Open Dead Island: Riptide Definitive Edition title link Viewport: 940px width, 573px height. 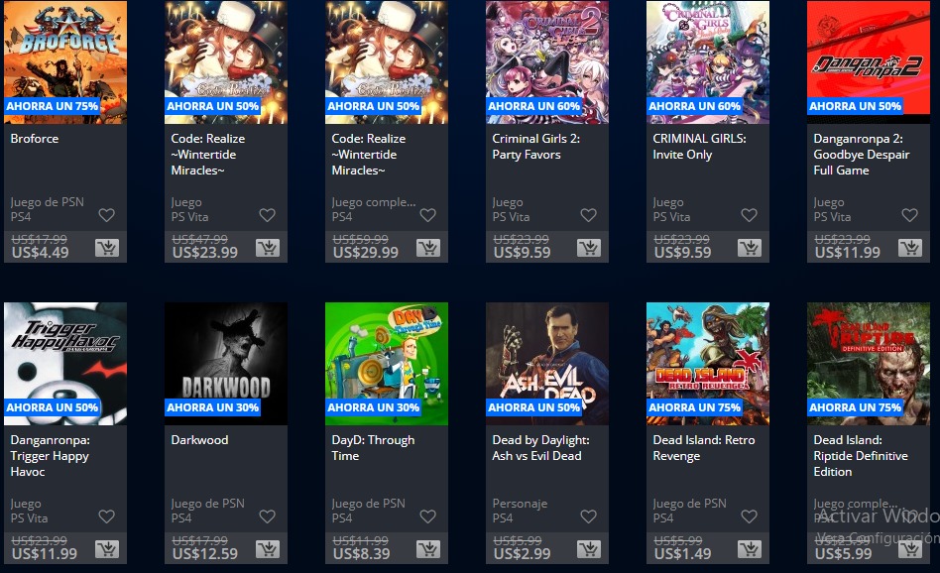[x=861, y=455]
